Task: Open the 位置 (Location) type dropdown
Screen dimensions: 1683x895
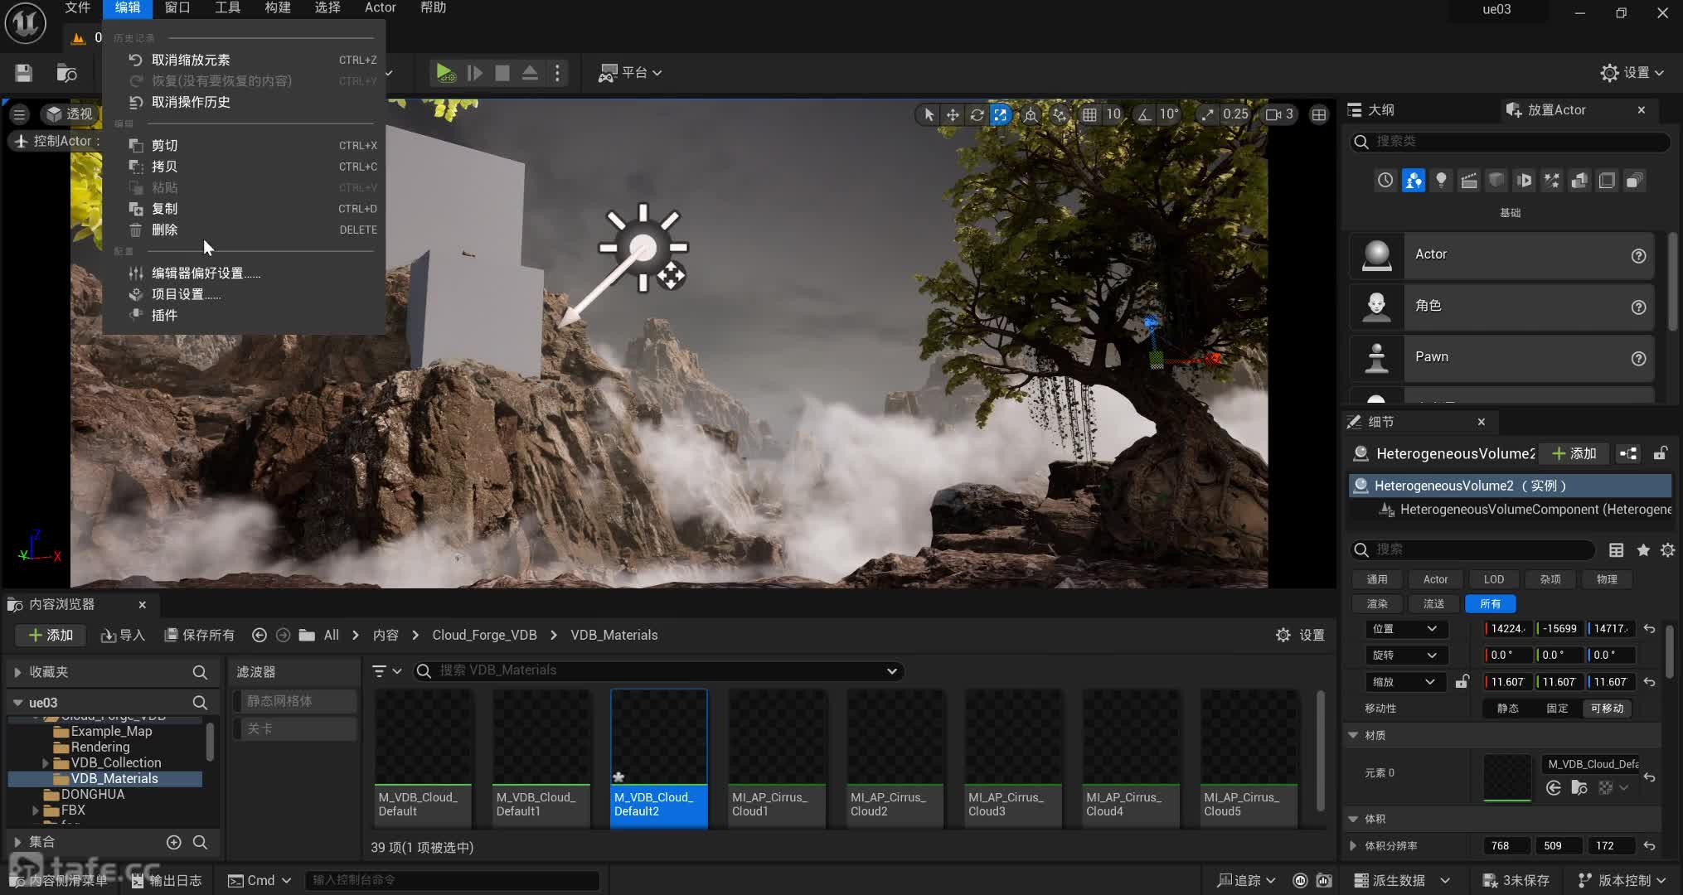Action: (1405, 629)
